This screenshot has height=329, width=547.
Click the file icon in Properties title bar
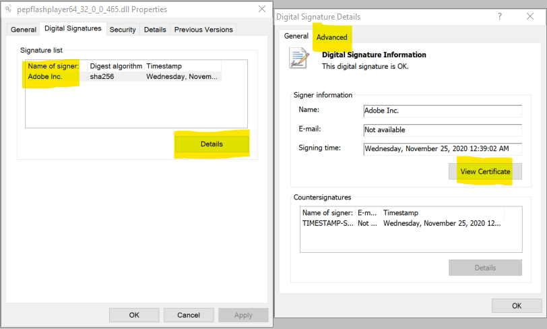[x=8, y=9]
